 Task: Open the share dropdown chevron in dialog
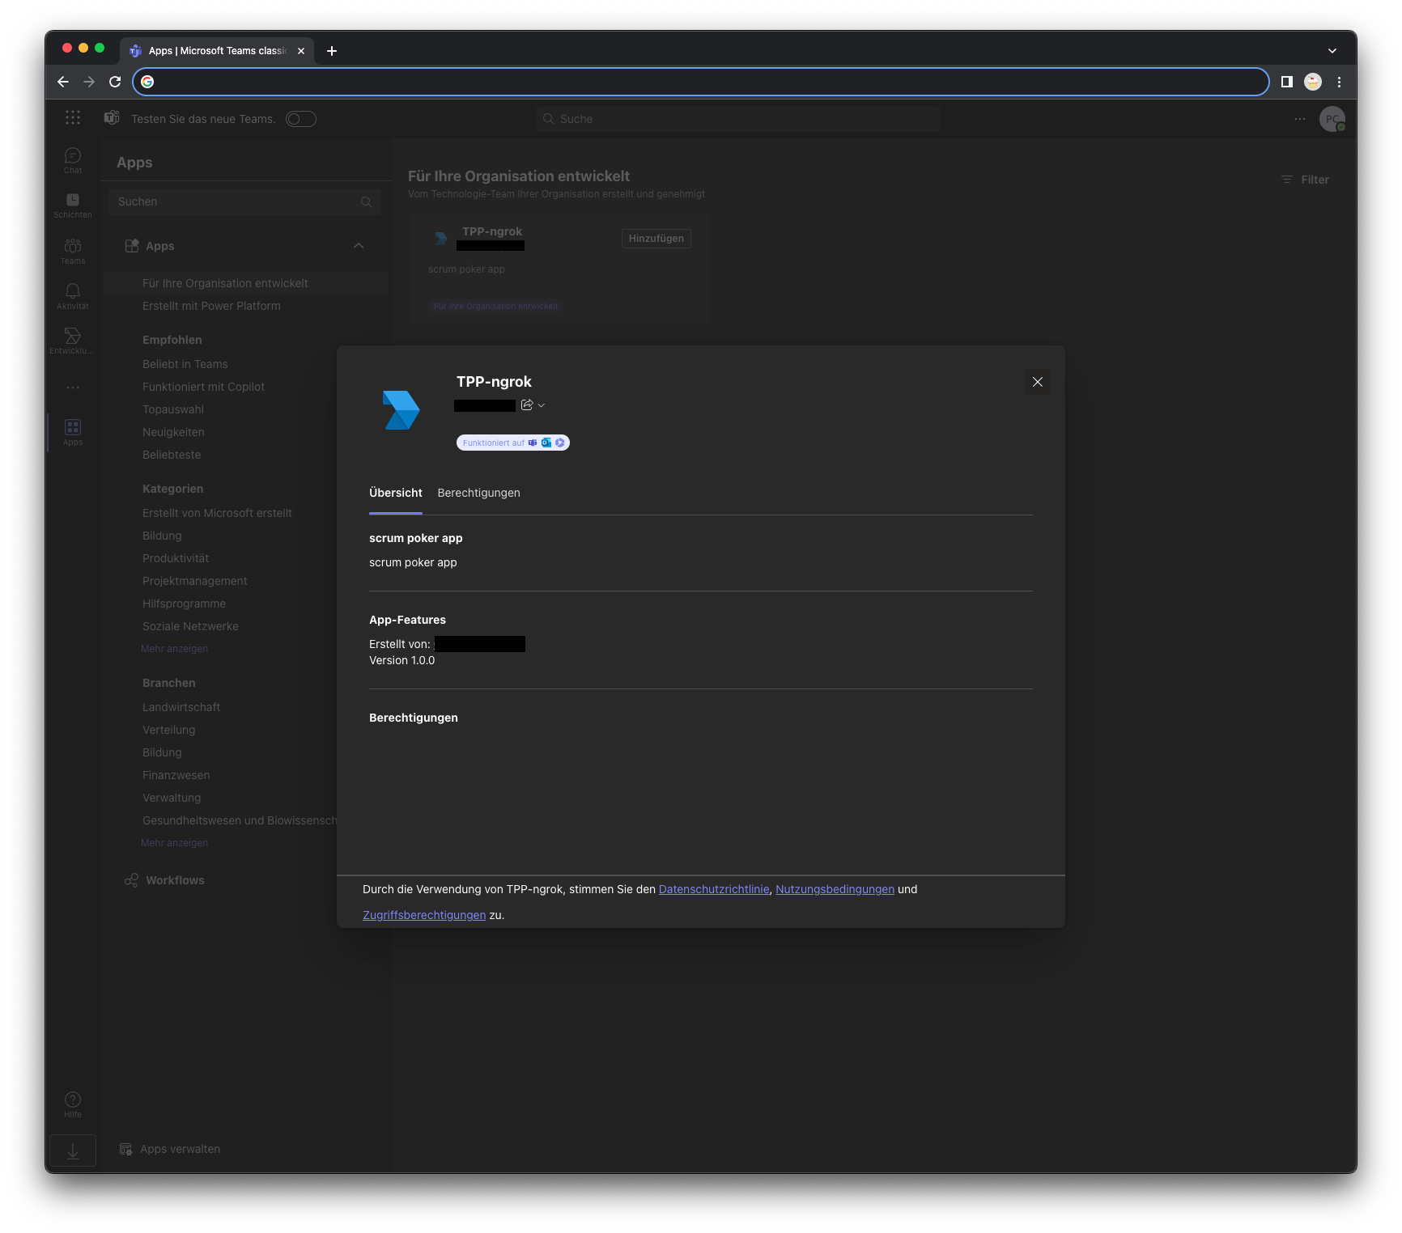(x=542, y=405)
